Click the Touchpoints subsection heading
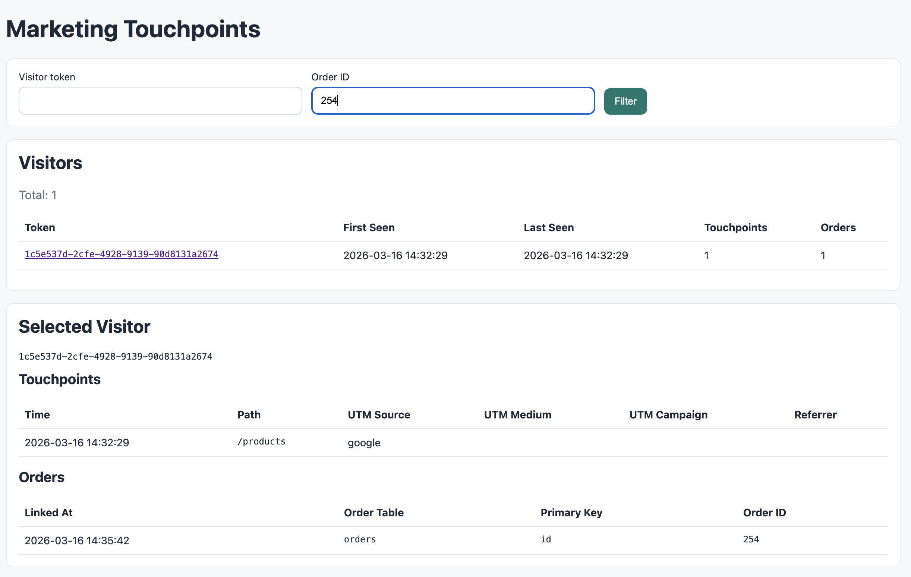911x577 pixels. pos(60,379)
